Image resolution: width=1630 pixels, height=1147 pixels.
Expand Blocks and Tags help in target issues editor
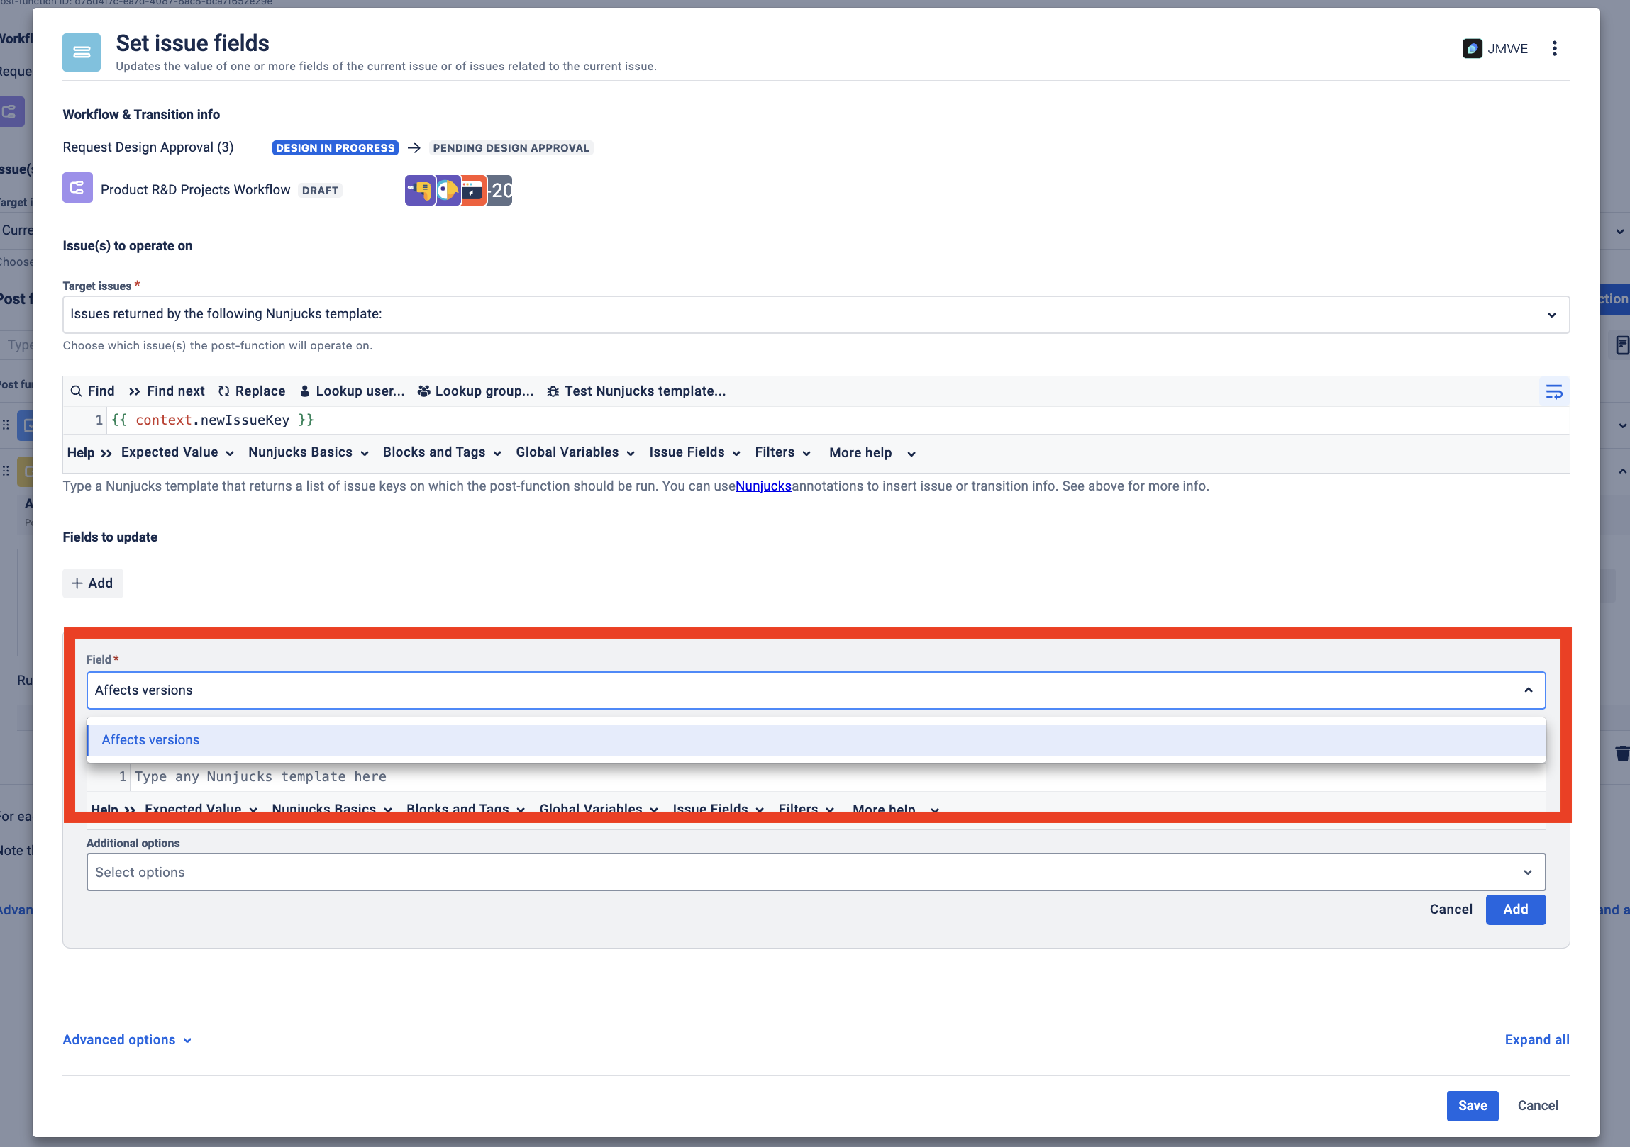(442, 452)
